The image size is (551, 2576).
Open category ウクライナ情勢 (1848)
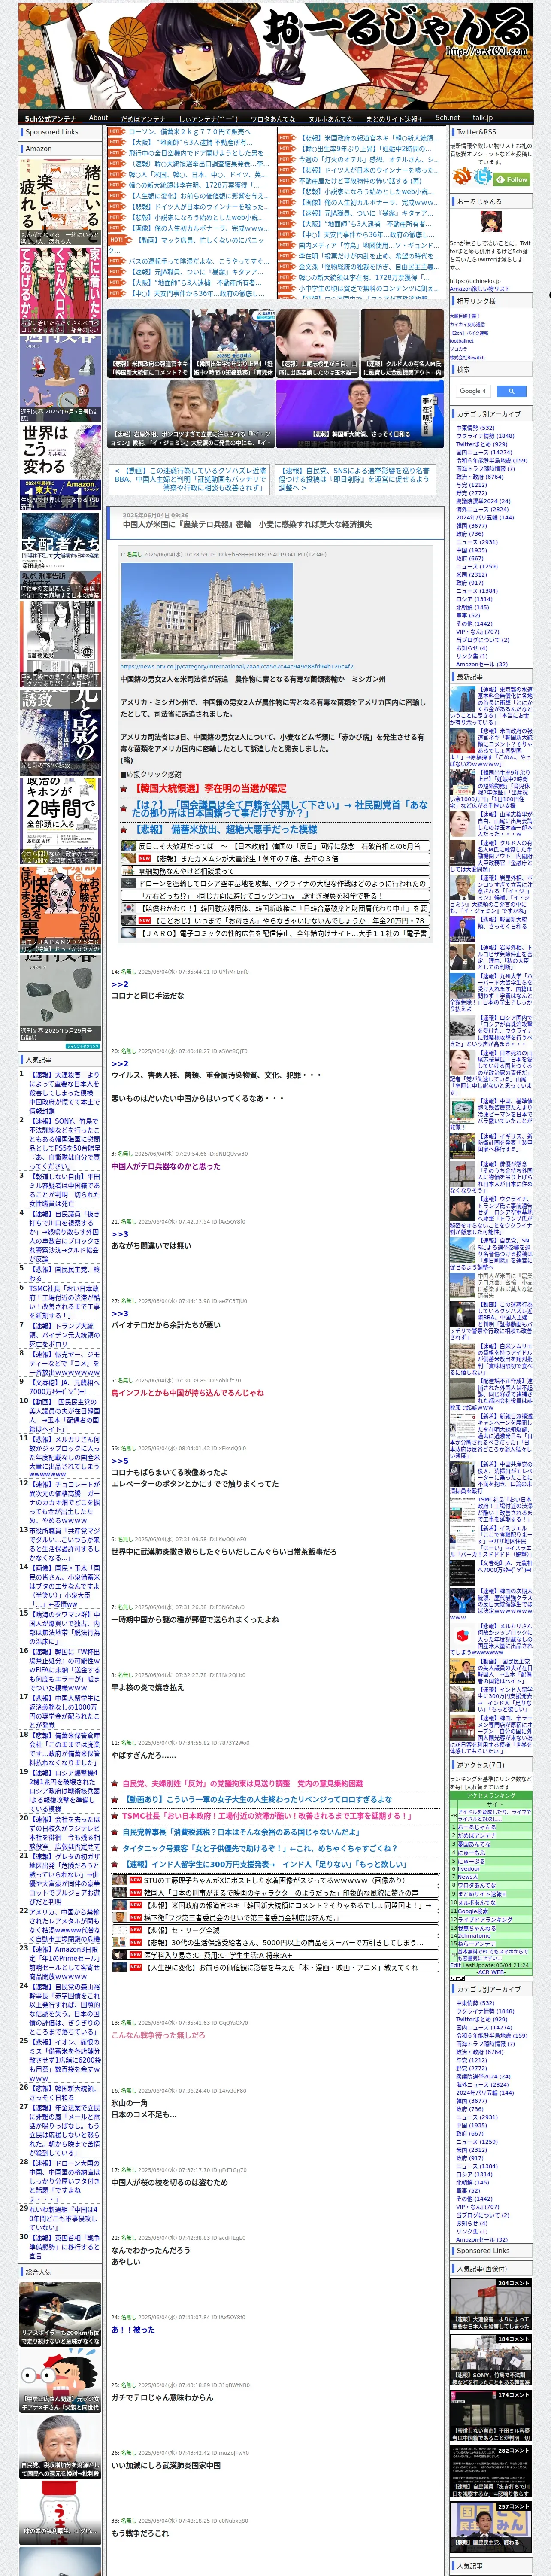click(485, 436)
